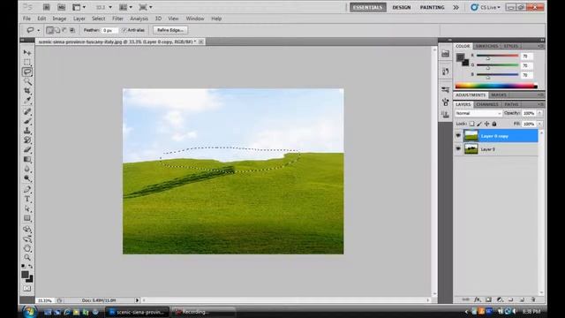
Task: Select the Gradient tool
Action: [x=27, y=159]
